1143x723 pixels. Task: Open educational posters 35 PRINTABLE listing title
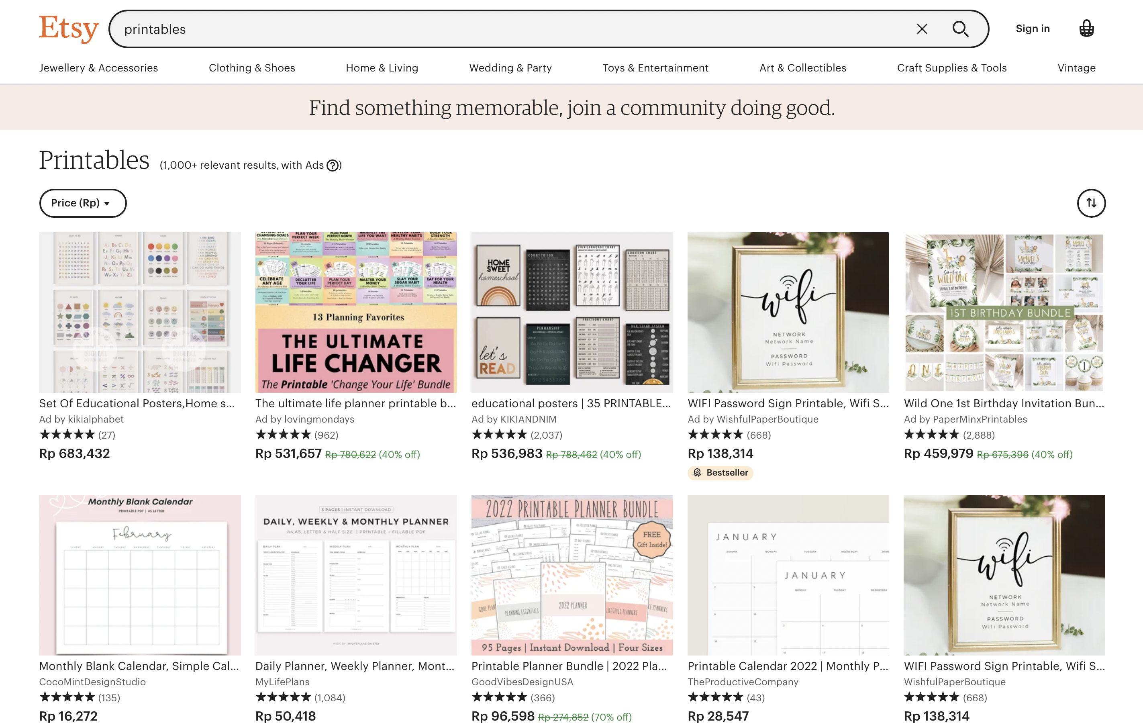[x=571, y=403]
